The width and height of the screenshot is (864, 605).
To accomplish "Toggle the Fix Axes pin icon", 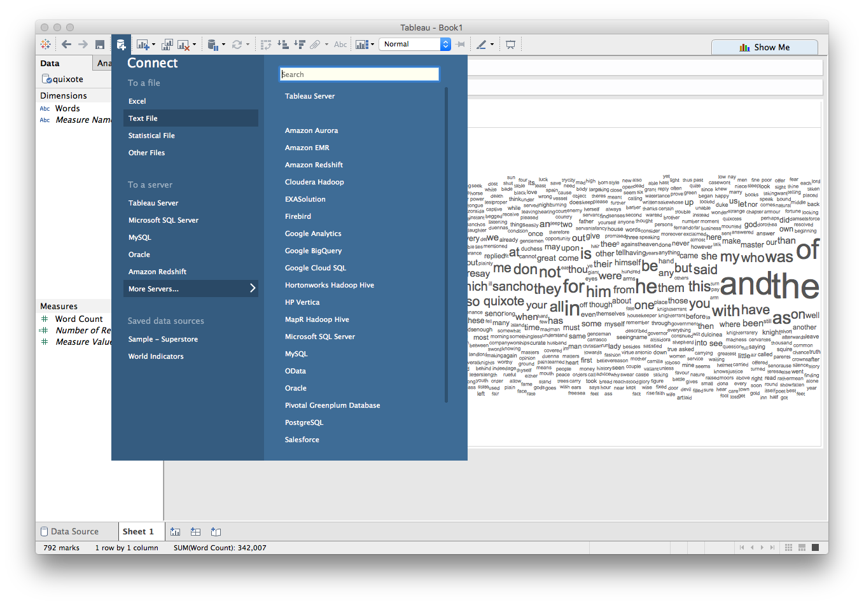I will click(x=461, y=45).
